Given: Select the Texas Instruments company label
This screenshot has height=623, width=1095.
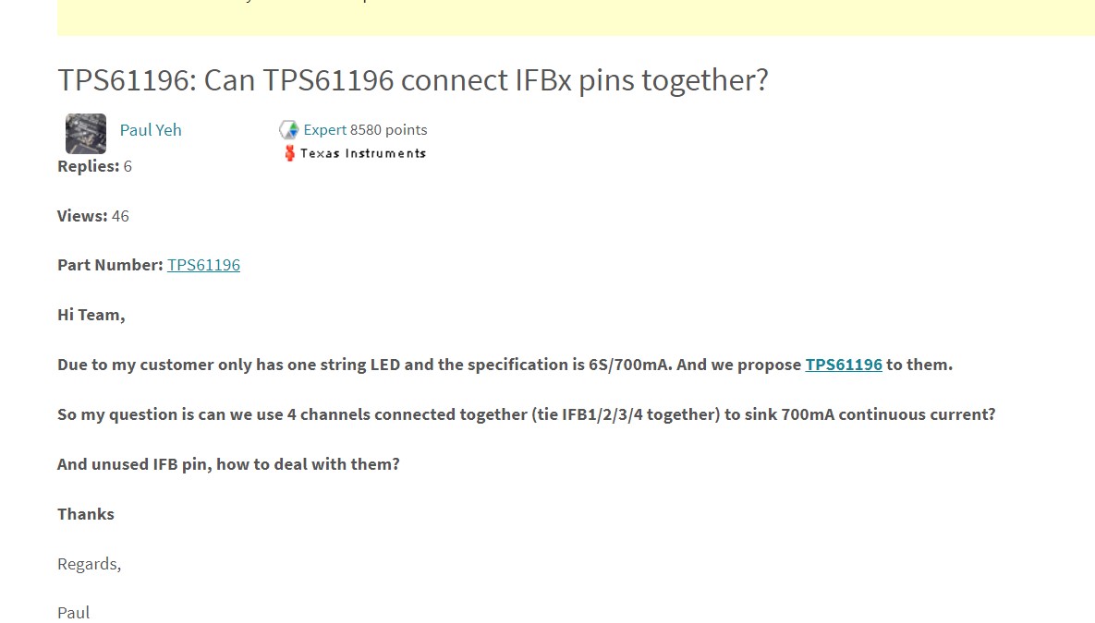Looking at the screenshot, I should (363, 153).
